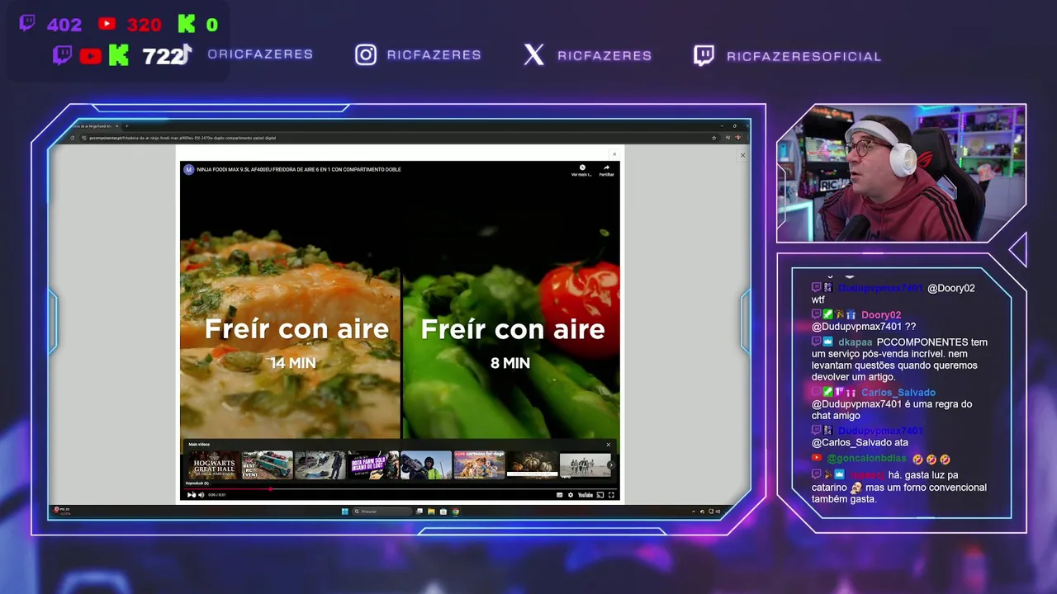
Task: Click the right 'Freír con aire 8 MIN' text
Action: click(512, 342)
